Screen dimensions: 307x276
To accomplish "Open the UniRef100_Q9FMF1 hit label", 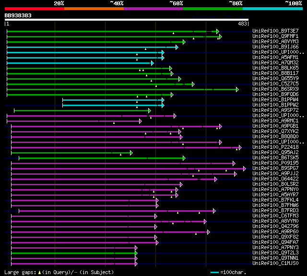I will click(275, 36).
